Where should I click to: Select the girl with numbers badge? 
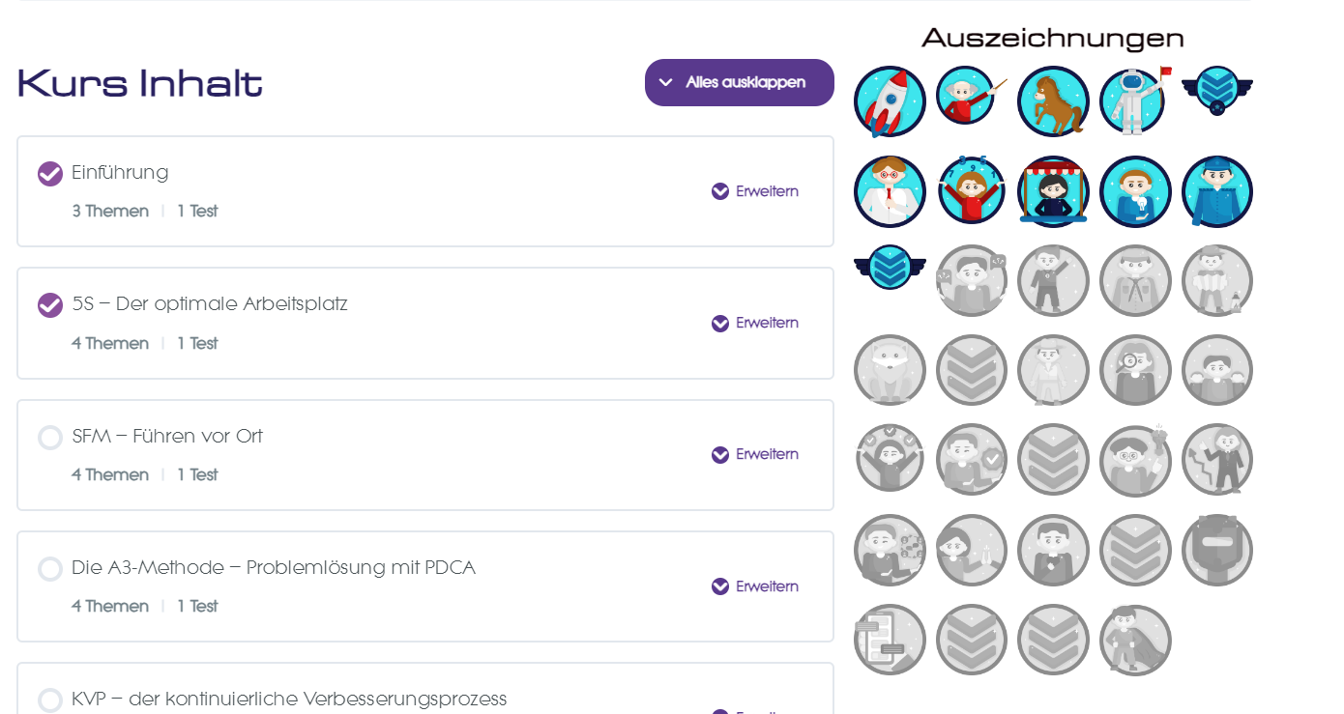click(x=971, y=191)
